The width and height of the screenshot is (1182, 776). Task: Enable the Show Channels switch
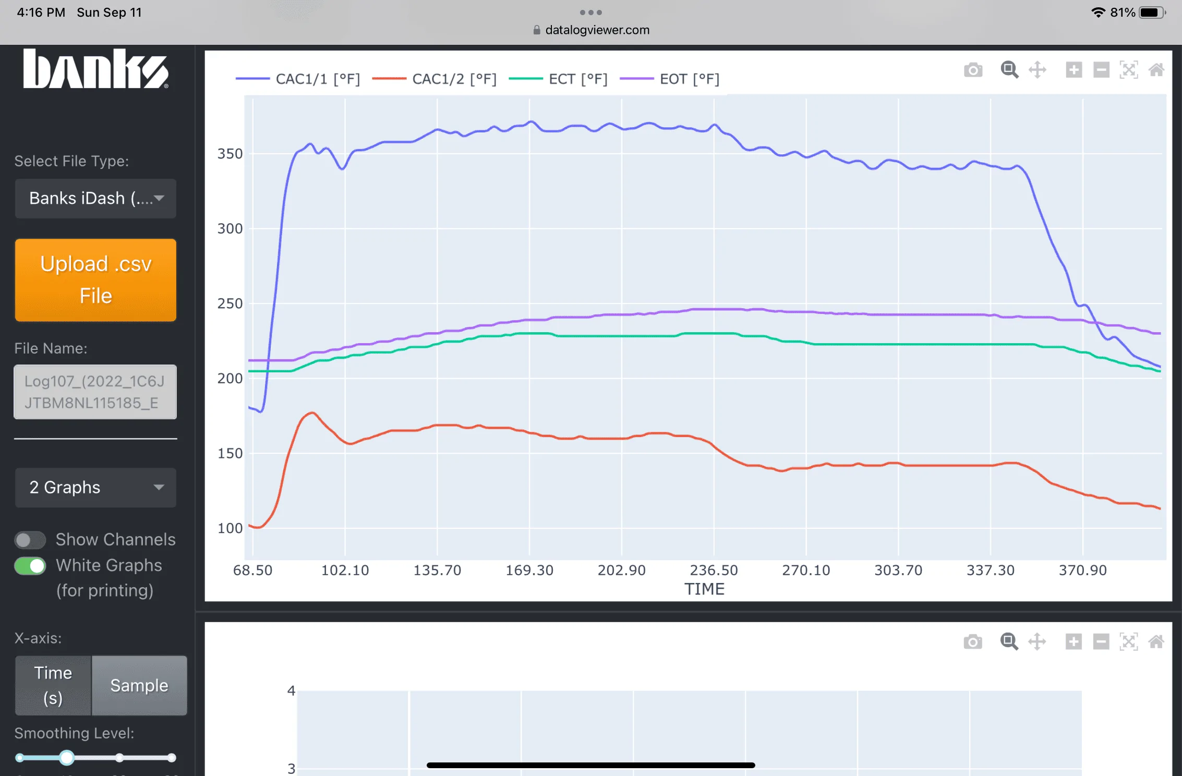[30, 540]
